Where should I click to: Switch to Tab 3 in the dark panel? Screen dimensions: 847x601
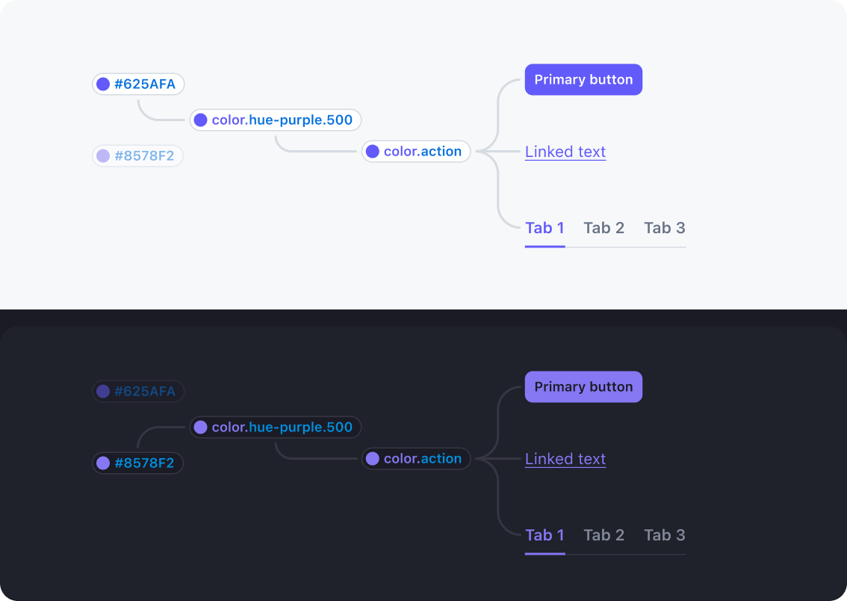[x=664, y=535]
